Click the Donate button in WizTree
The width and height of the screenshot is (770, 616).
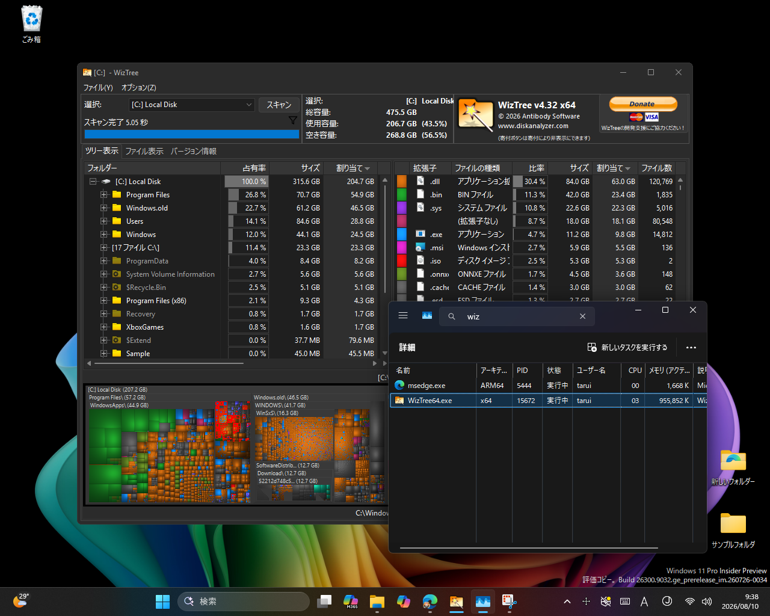(643, 104)
